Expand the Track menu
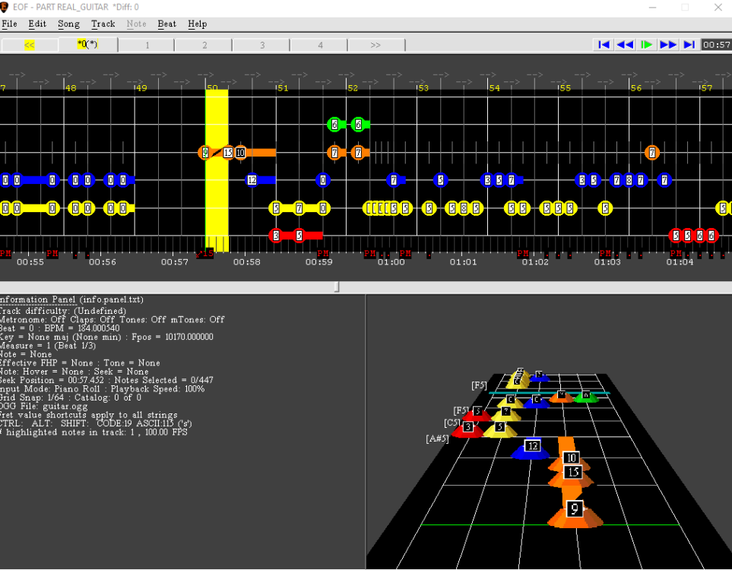Image resolution: width=732 pixels, height=570 pixels. click(x=103, y=24)
